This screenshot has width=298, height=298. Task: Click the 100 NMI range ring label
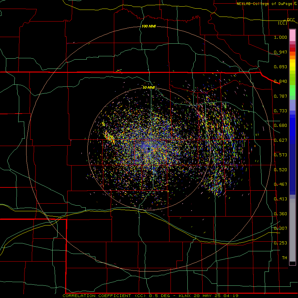click(x=149, y=26)
